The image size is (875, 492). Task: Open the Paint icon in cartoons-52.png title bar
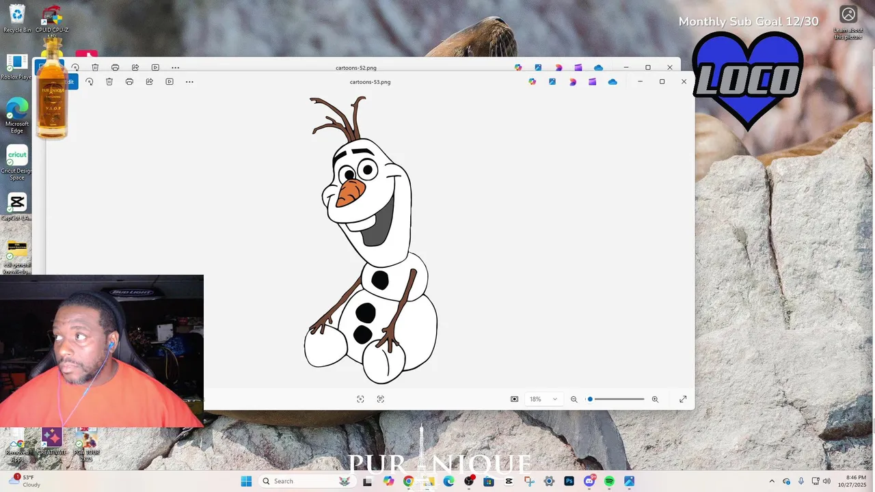538,68
